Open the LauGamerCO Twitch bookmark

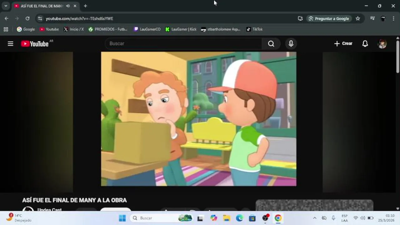pos(147,29)
